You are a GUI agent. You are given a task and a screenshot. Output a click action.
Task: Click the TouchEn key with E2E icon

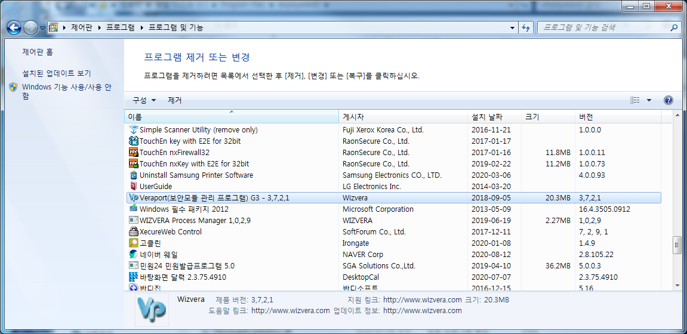134,141
